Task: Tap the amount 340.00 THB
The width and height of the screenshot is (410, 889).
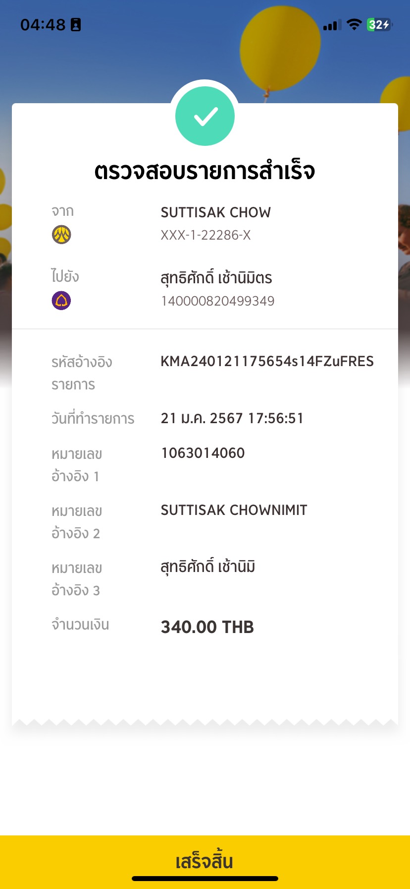Action: (207, 627)
